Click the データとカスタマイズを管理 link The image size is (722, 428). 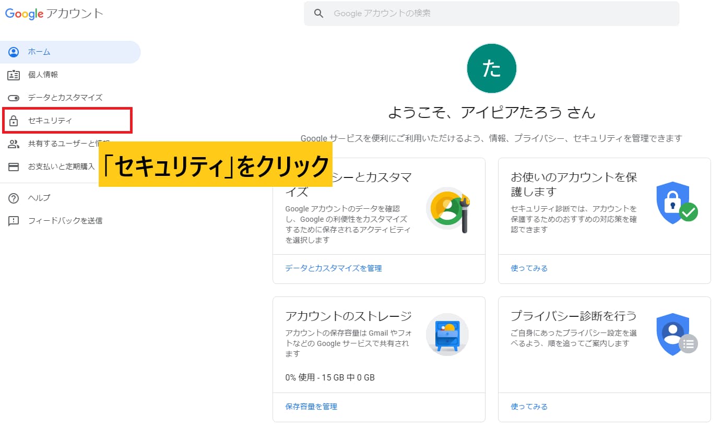(x=334, y=268)
